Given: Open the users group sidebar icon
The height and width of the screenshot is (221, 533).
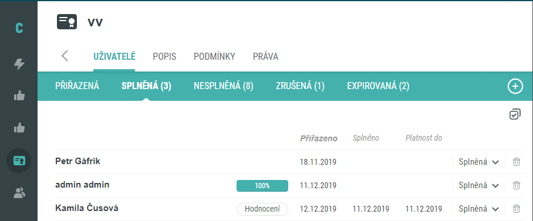Looking at the screenshot, I should click(19, 193).
